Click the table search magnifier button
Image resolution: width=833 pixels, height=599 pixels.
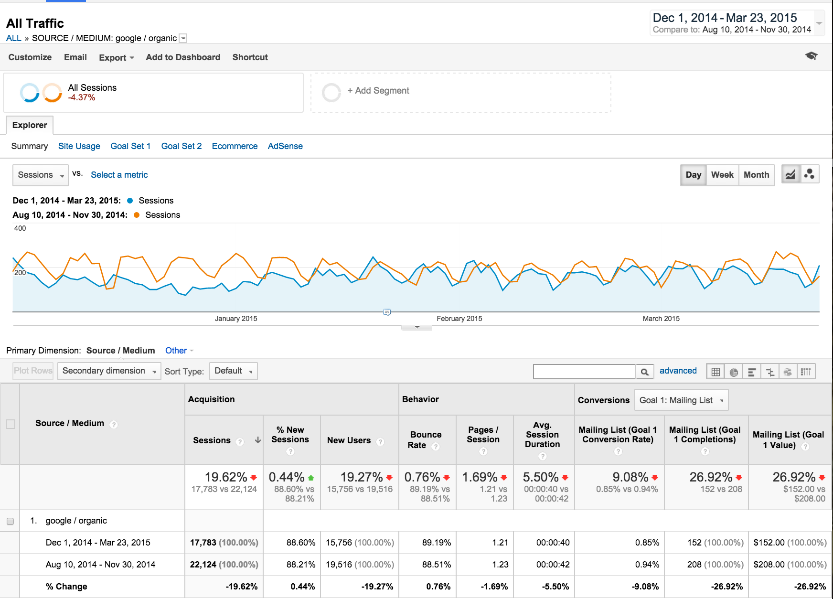[645, 372]
